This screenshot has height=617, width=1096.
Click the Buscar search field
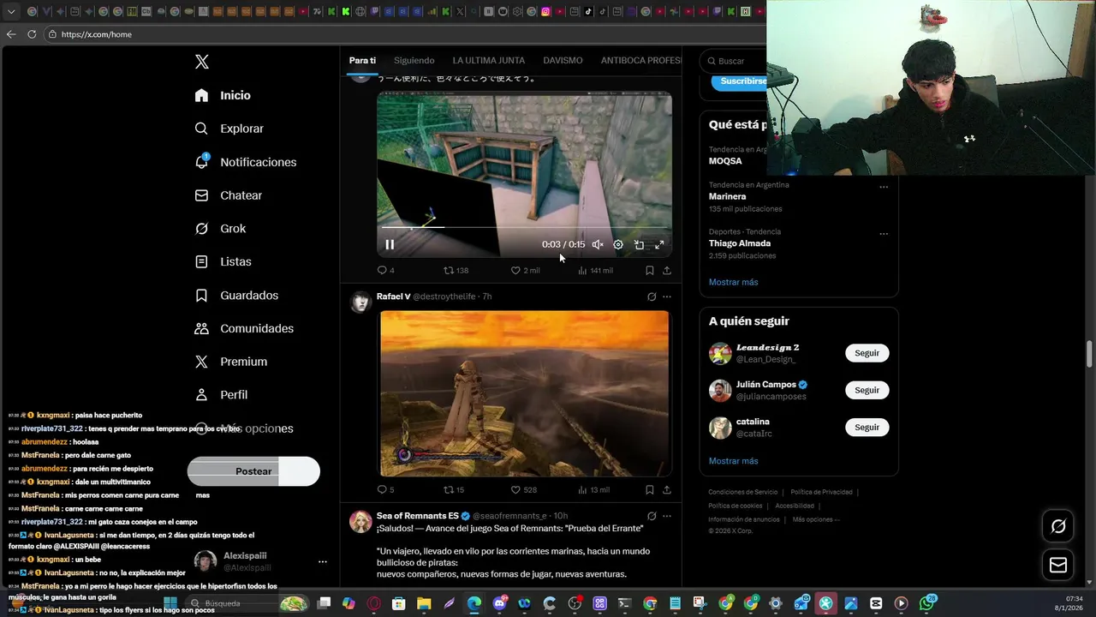point(735,61)
